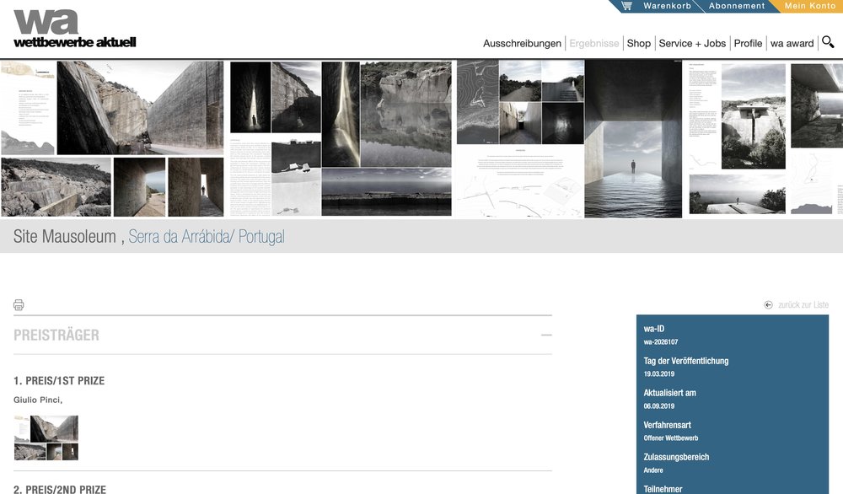The width and height of the screenshot is (843, 494).
Task: Go to the Shop menu
Action: coord(638,44)
